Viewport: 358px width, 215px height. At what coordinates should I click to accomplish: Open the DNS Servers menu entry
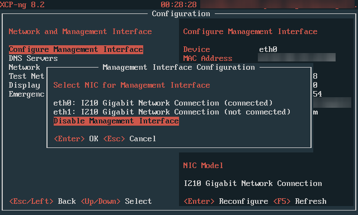click(x=34, y=59)
